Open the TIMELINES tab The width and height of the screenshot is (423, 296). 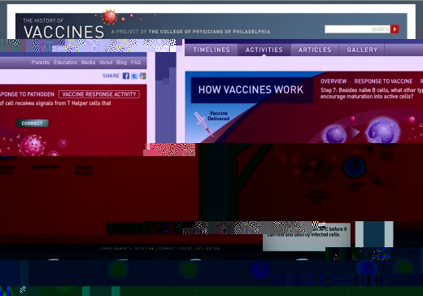click(211, 50)
